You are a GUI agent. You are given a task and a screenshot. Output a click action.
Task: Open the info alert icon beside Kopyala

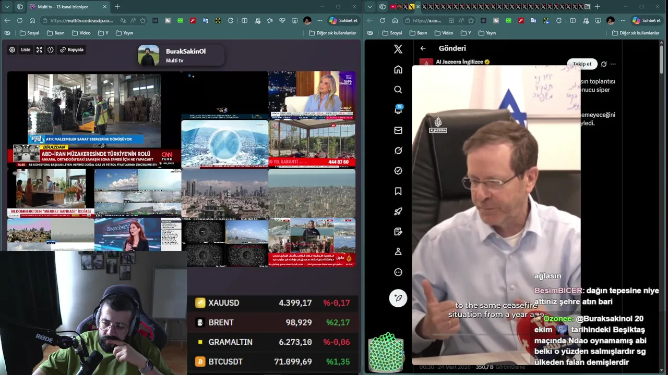tap(50, 49)
